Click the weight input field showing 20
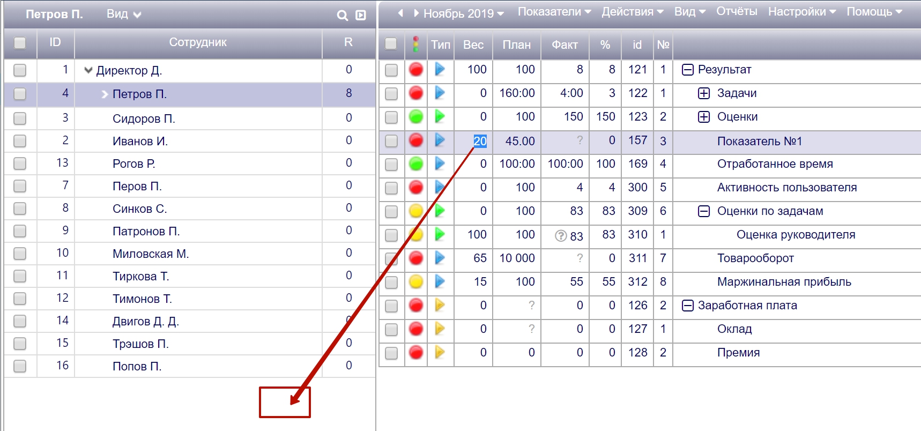The height and width of the screenshot is (431, 921). tap(479, 141)
